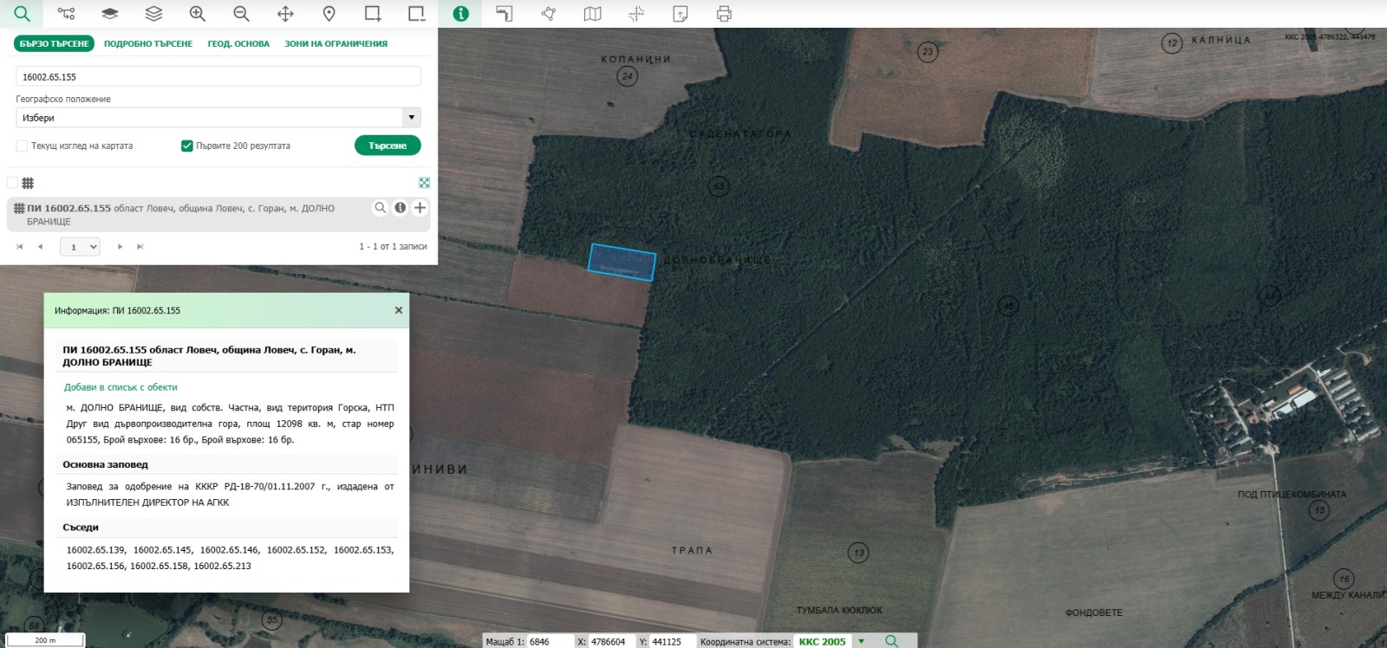The height and width of the screenshot is (648, 1387).
Task: Switch to 'ГЕОД. ОСНОВА' tab
Action: tap(238, 43)
